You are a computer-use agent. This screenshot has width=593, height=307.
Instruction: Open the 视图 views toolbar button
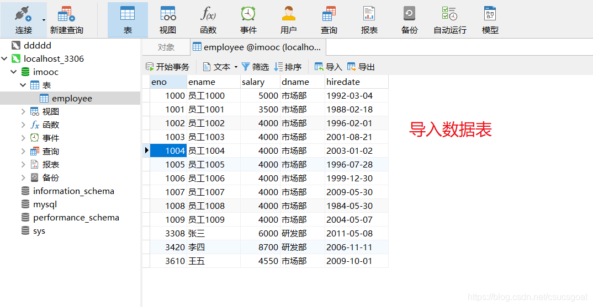click(168, 20)
